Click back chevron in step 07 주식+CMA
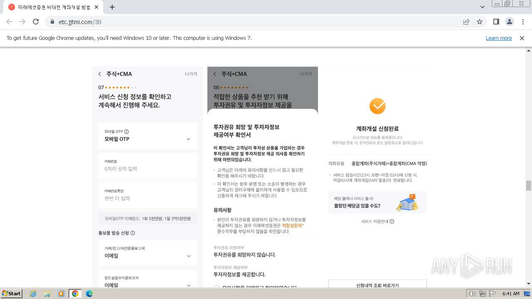 pos(100,74)
